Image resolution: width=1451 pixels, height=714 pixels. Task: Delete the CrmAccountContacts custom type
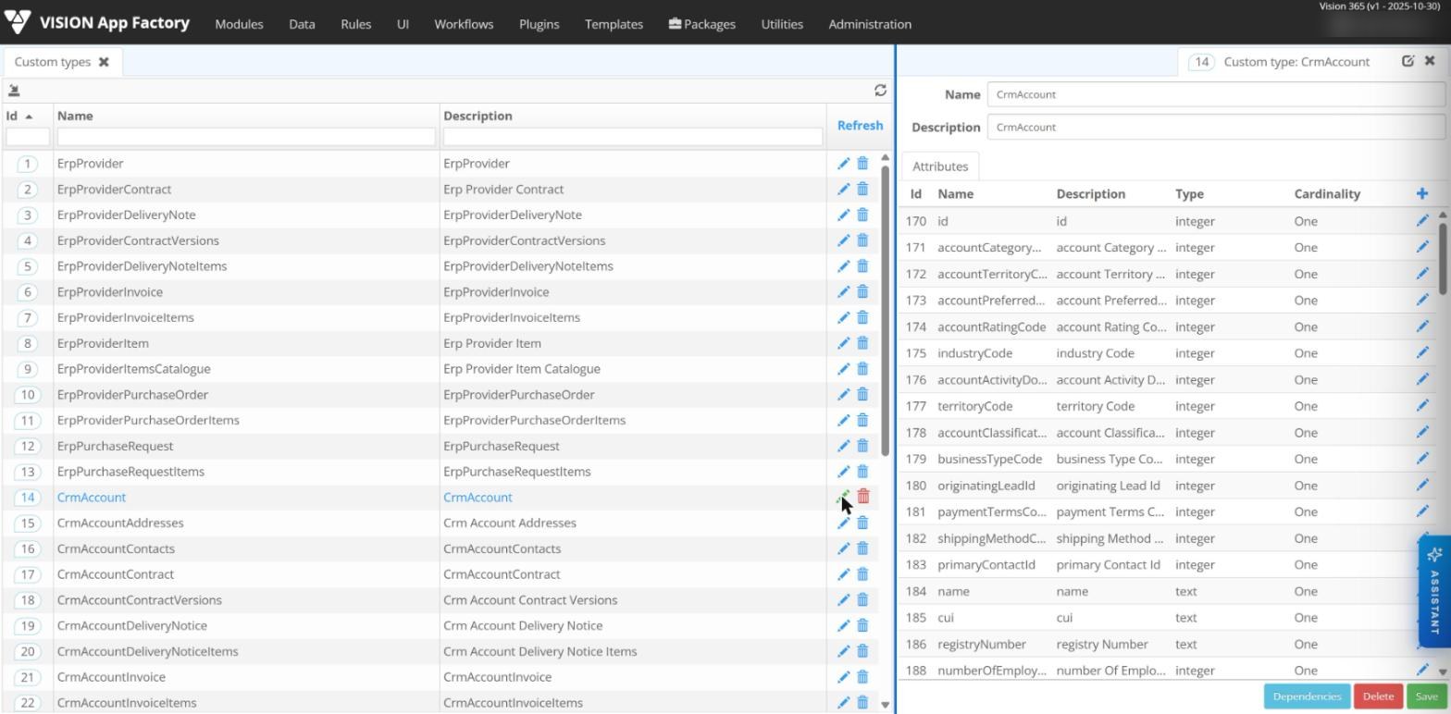pyautogui.click(x=862, y=548)
